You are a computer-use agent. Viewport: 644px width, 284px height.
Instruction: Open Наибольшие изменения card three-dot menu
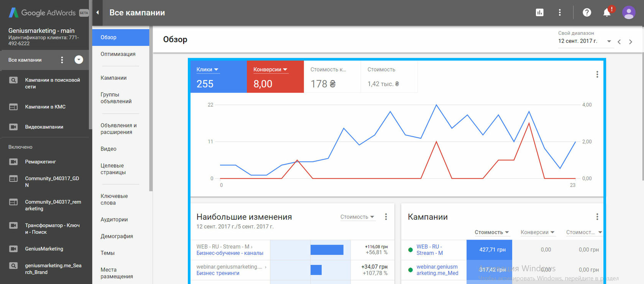tap(386, 217)
